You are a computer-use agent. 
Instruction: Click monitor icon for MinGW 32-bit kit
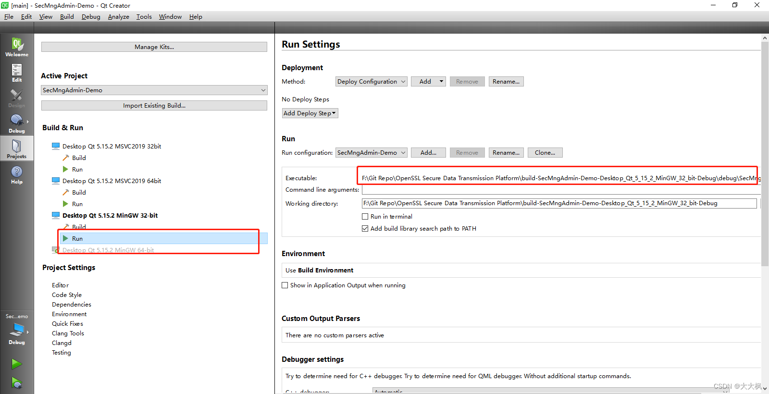[56, 215]
